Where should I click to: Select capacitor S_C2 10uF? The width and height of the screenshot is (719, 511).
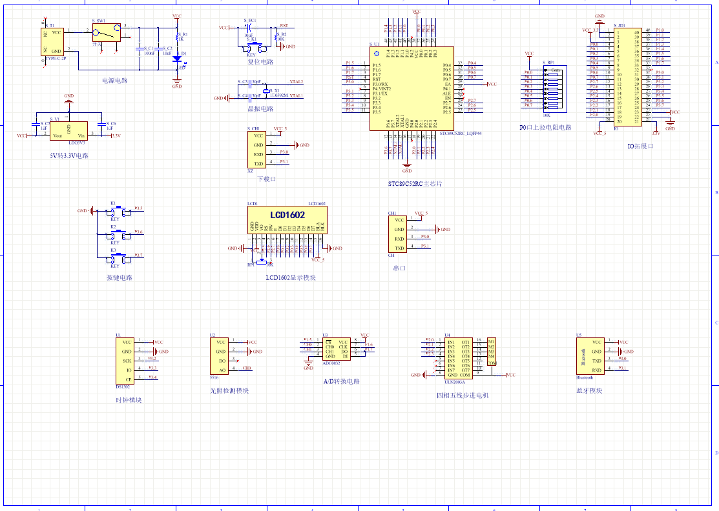point(158,48)
